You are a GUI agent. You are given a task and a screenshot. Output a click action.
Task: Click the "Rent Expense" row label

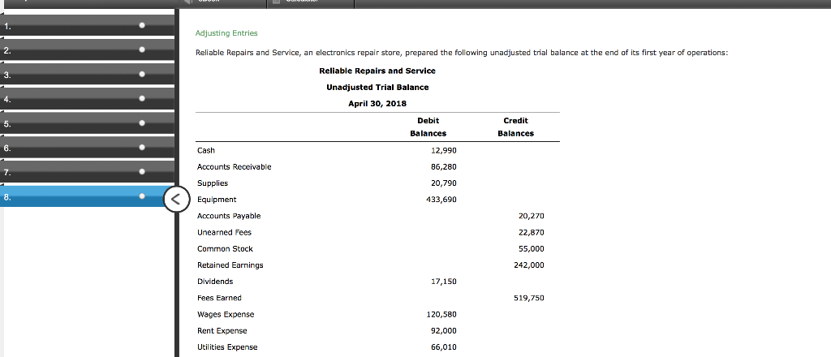tap(222, 331)
